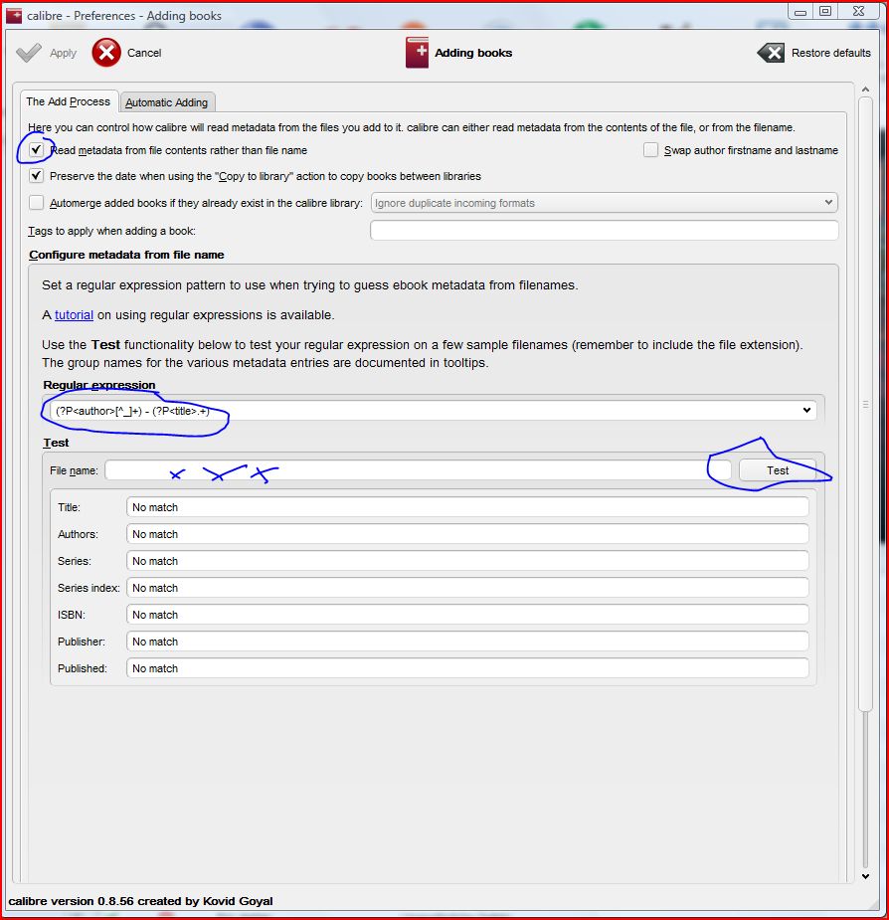Image resolution: width=889 pixels, height=920 pixels.
Task: Click the Tags to apply input field
Action: pyautogui.click(x=604, y=231)
